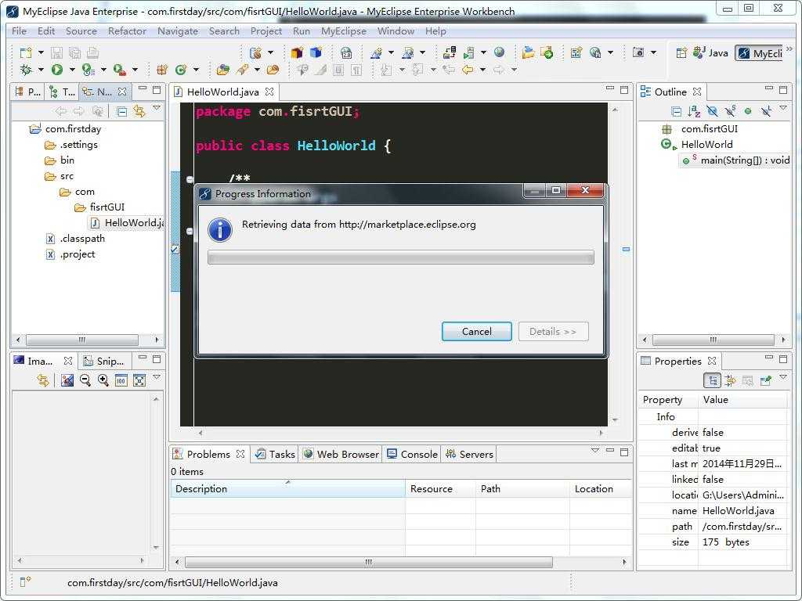The image size is (802, 601).
Task: Toggle Hide Fields in Outline toolbar
Action: (712, 111)
